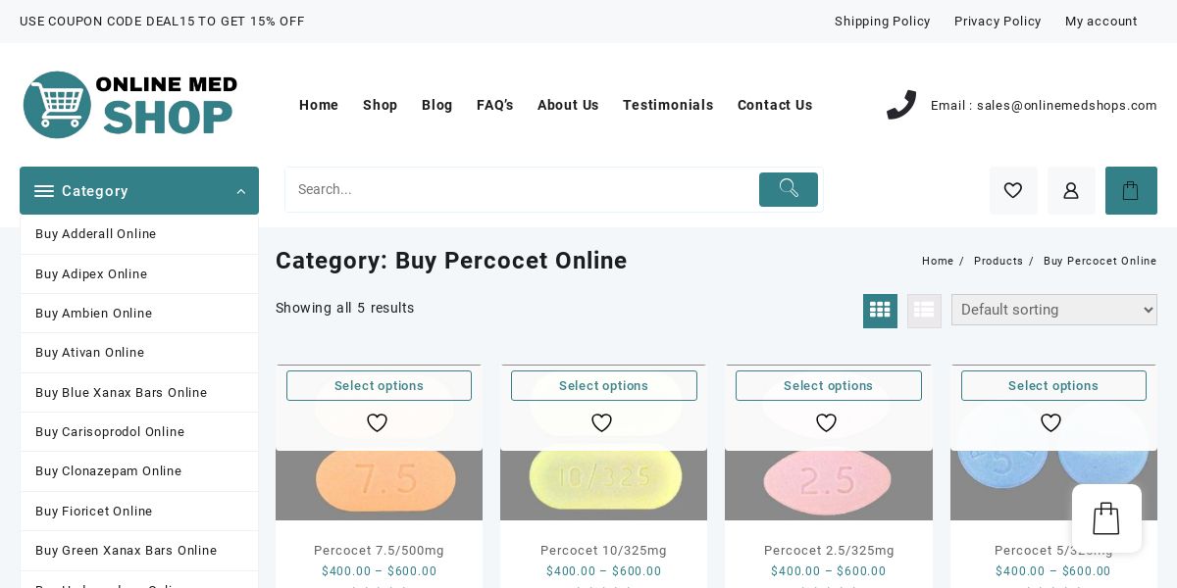Switch to list view layout
Viewport: 1177px width, 588px height.
click(x=924, y=311)
